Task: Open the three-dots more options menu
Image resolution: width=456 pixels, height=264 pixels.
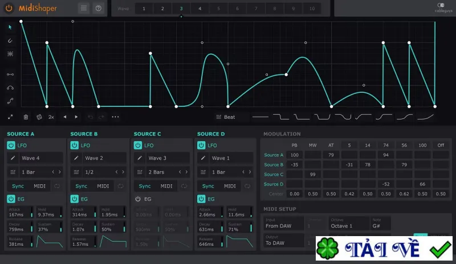Action: [x=116, y=117]
